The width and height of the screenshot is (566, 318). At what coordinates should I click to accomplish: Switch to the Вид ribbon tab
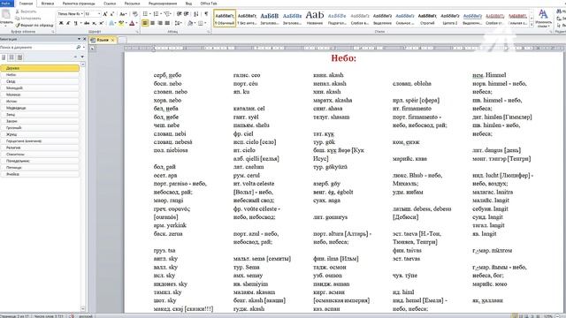(188, 4)
